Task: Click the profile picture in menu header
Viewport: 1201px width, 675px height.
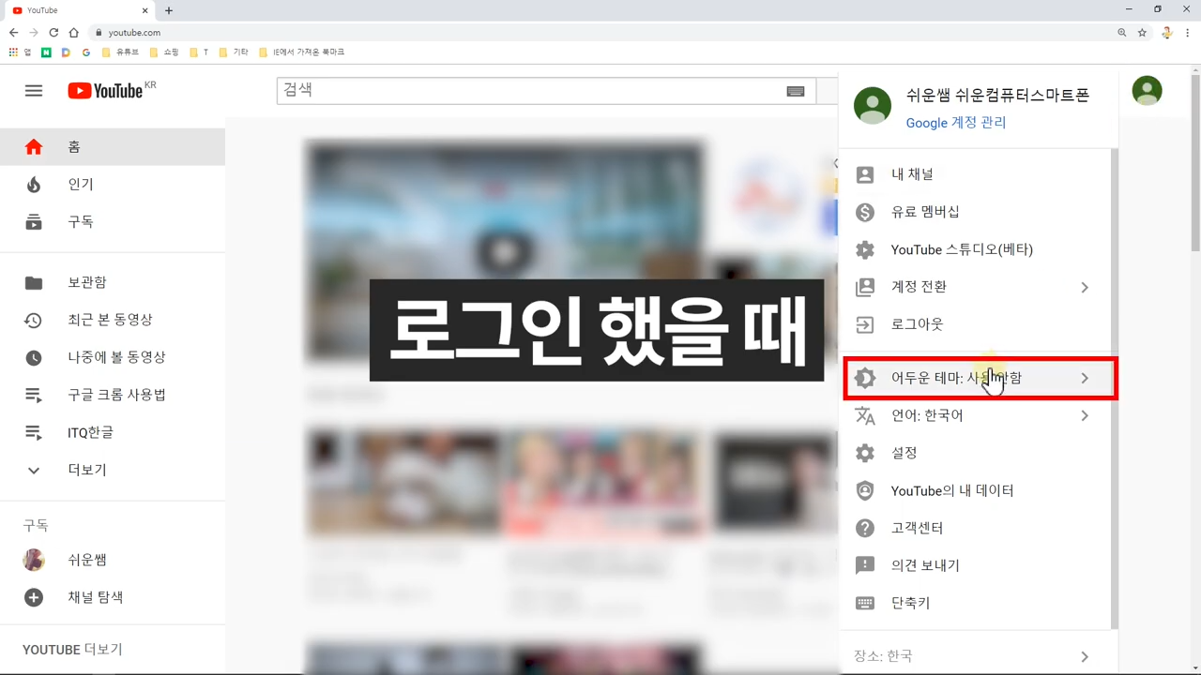Action: point(873,106)
